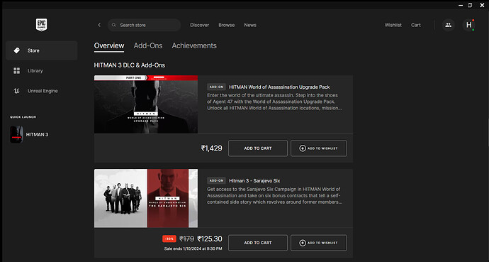
Task: Go back using the left chevron arrow
Action: (x=99, y=25)
